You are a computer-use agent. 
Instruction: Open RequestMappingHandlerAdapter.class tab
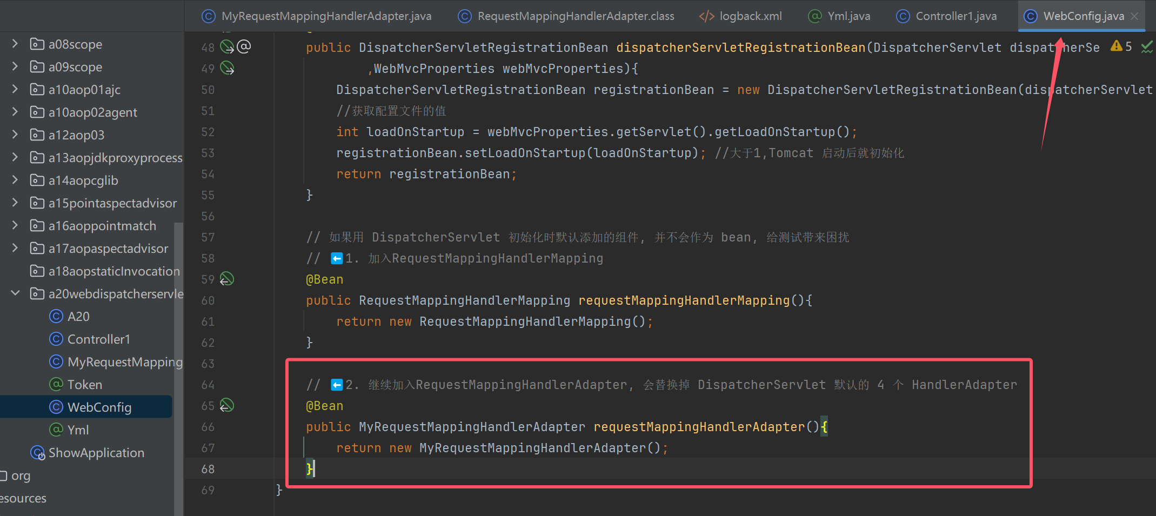566,16
